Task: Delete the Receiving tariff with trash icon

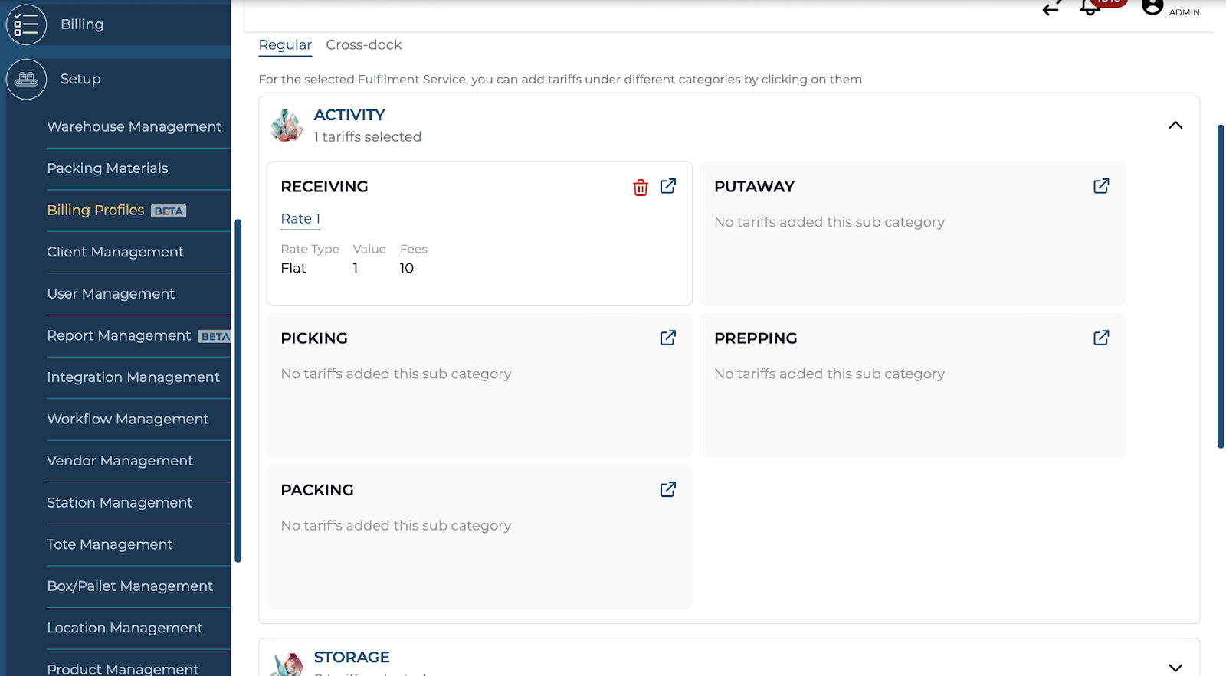Action: click(641, 188)
